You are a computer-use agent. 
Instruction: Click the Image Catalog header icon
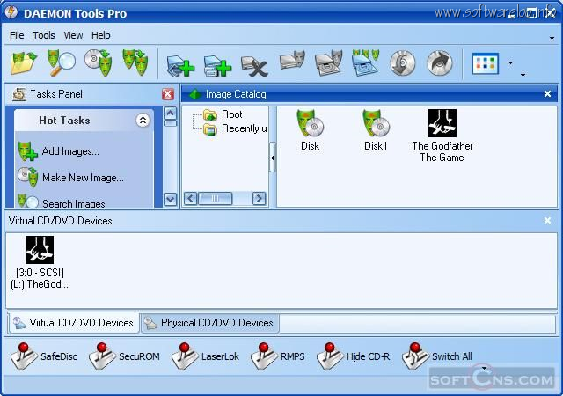[195, 94]
